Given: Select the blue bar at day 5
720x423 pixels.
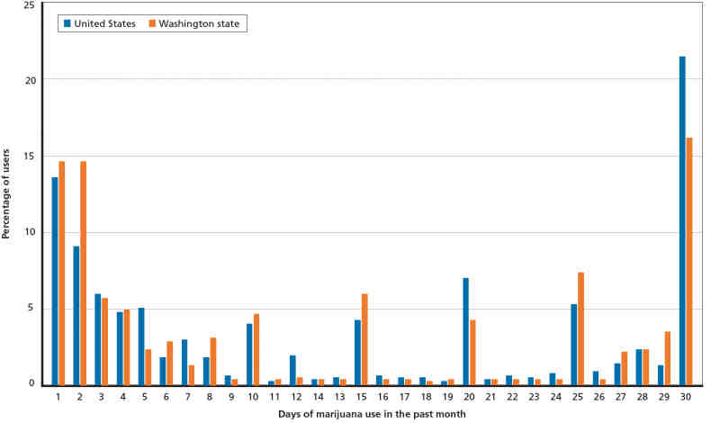Looking at the screenshot, I should tap(141, 346).
